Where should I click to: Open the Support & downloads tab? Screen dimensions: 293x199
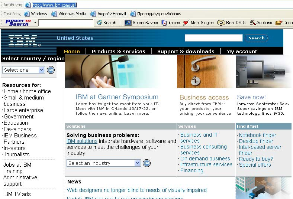(186, 51)
